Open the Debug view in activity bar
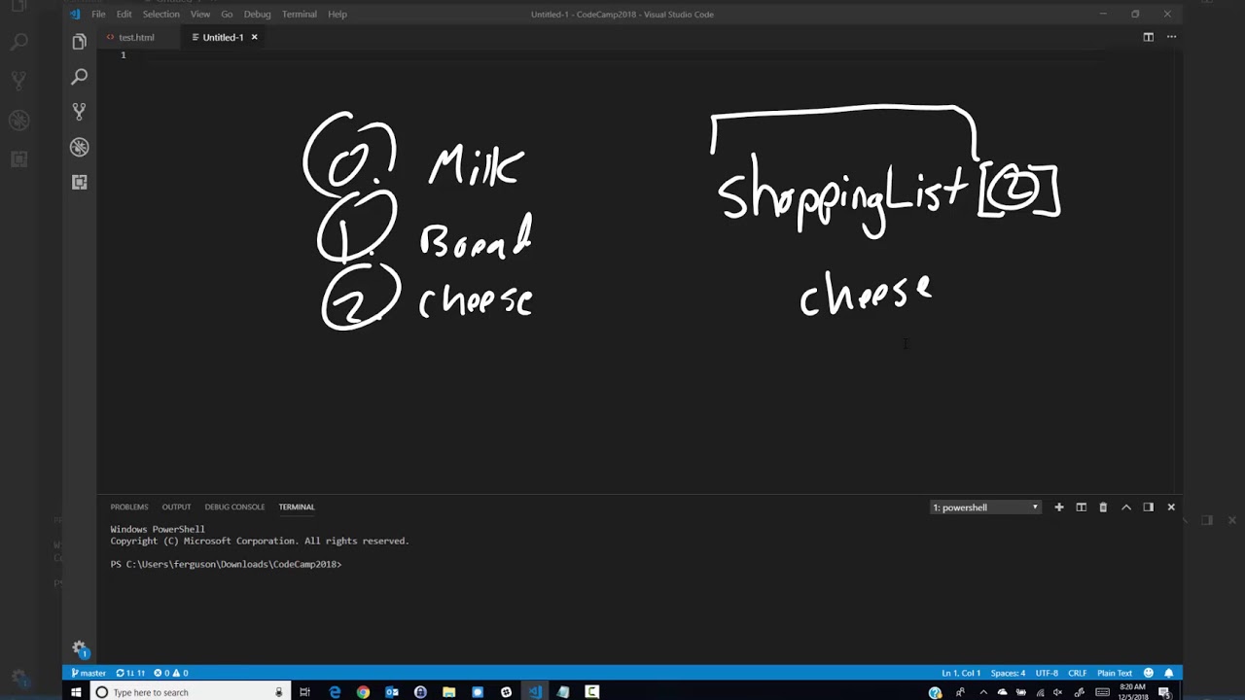Image resolution: width=1245 pixels, height=700 pixels. (79, 147)
